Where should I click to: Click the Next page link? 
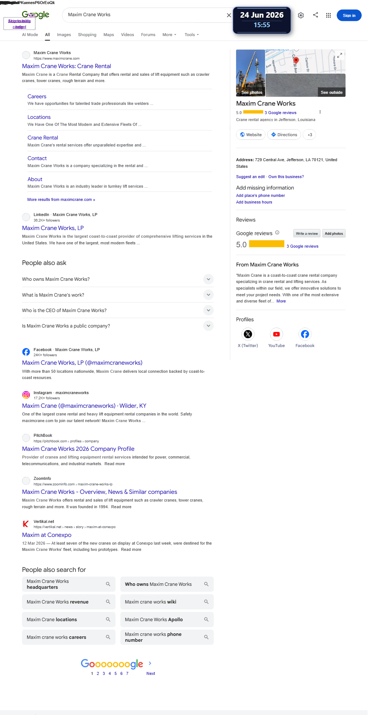pyautogui.click(x=151, y=673)
